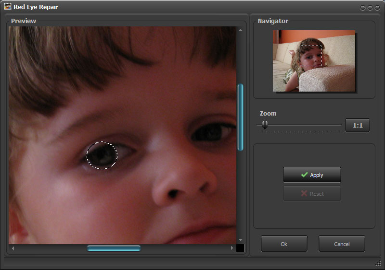Image resolution: width=385 pixels, height=270 pixels.
Task: Click the leftmost round window control button
Action: 362,8
